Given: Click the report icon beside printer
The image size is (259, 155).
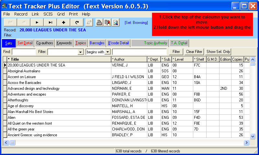Looking at the screenshot, I should (x=107, y=22).
